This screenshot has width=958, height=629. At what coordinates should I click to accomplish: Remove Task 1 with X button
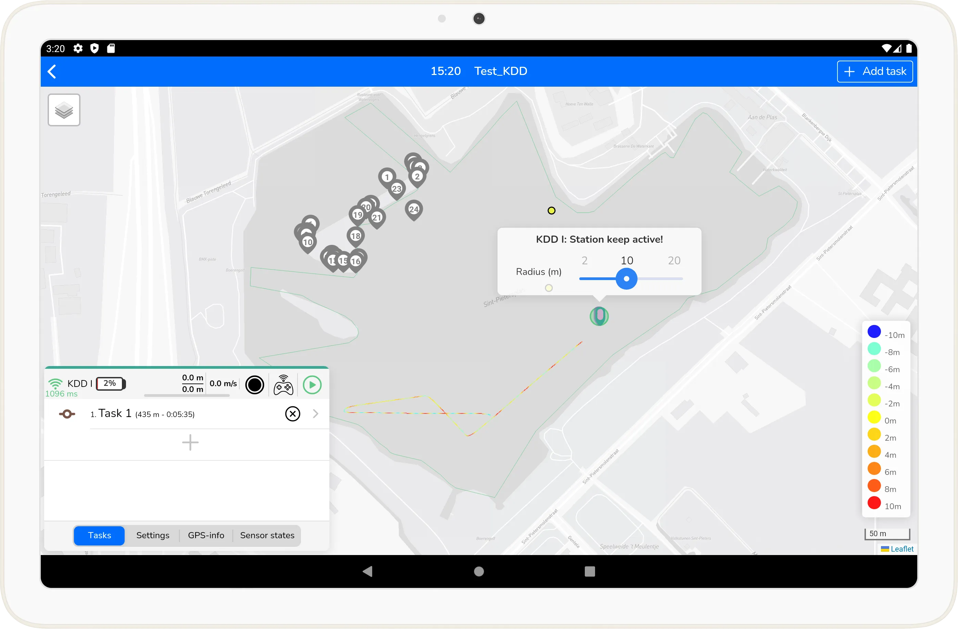pyautogui.click(x=293, y=414)
